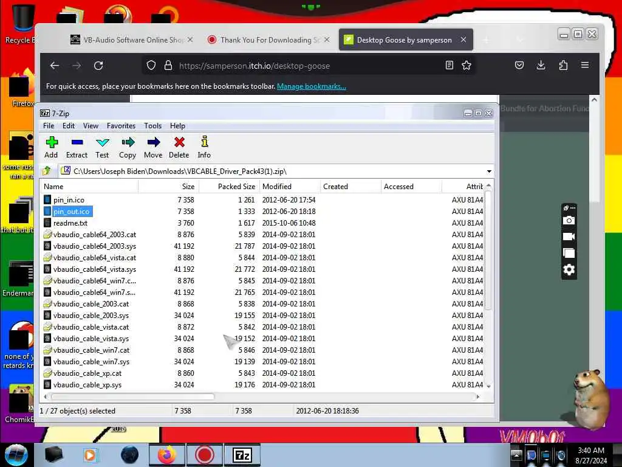Expand the 7-Zip address path dropdown
622x467 pixels.
[x=489, y=171]
